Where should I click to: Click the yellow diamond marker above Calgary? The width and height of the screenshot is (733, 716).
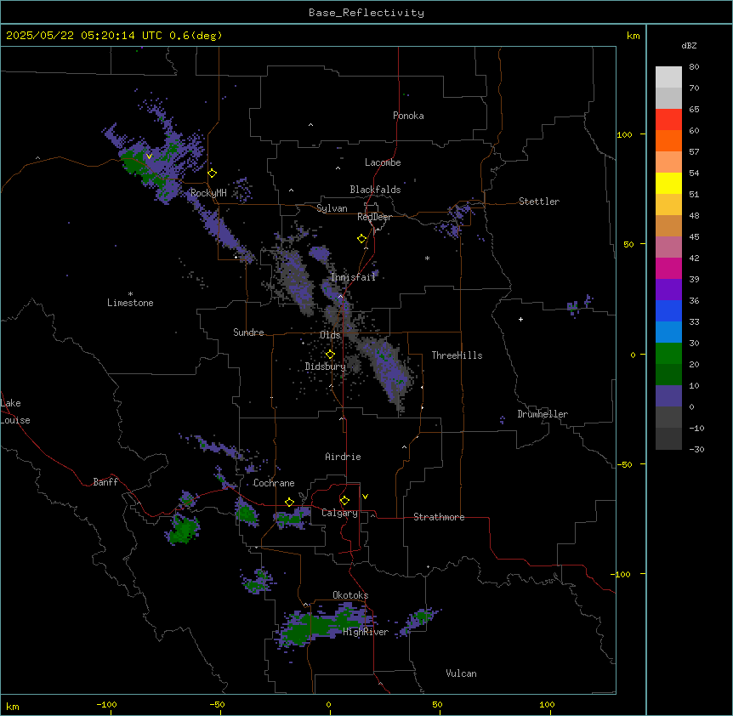tap(344, 501)
